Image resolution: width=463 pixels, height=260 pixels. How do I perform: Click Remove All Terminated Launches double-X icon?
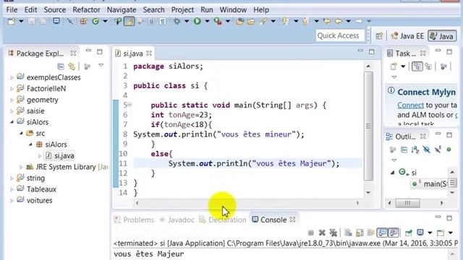coord(333,233)
